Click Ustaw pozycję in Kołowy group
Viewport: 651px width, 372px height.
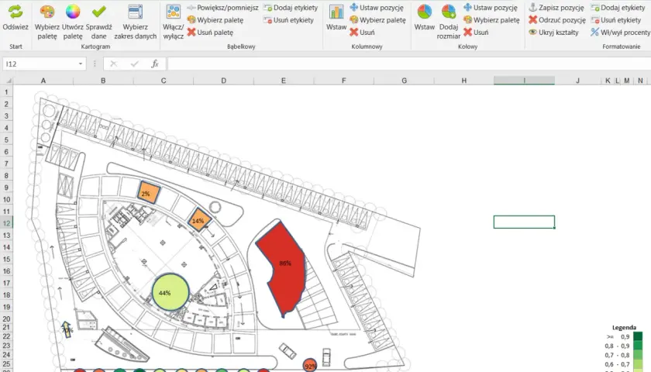click(x=491, y=8)
